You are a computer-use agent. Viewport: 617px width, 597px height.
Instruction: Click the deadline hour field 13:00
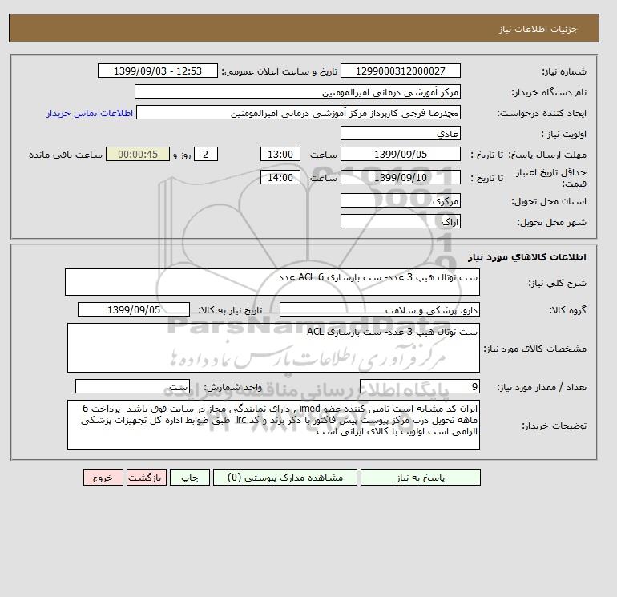[x=280, y=155]
